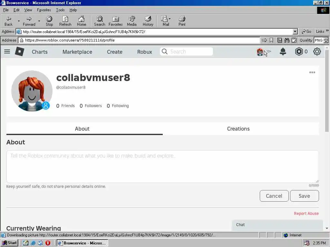Click the Browservice clipboard icon

tap(294, 40)
